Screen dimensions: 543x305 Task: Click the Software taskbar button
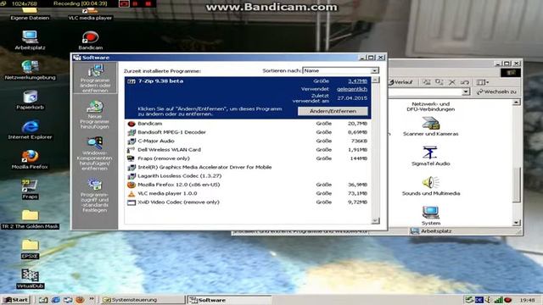(229, 300)
